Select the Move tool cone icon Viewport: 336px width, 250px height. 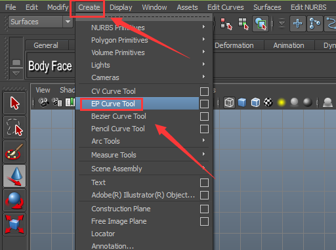(x=14, y=176)
